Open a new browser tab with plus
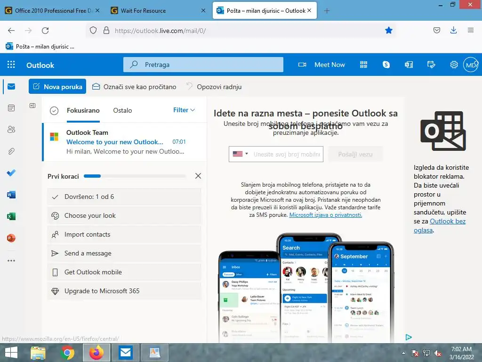482x362 pixels. point(327,11)
